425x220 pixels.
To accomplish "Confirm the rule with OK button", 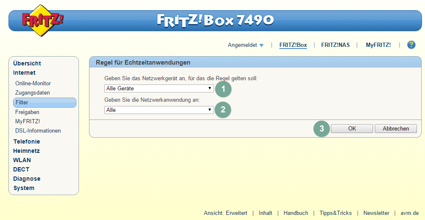I will point(352,129).
